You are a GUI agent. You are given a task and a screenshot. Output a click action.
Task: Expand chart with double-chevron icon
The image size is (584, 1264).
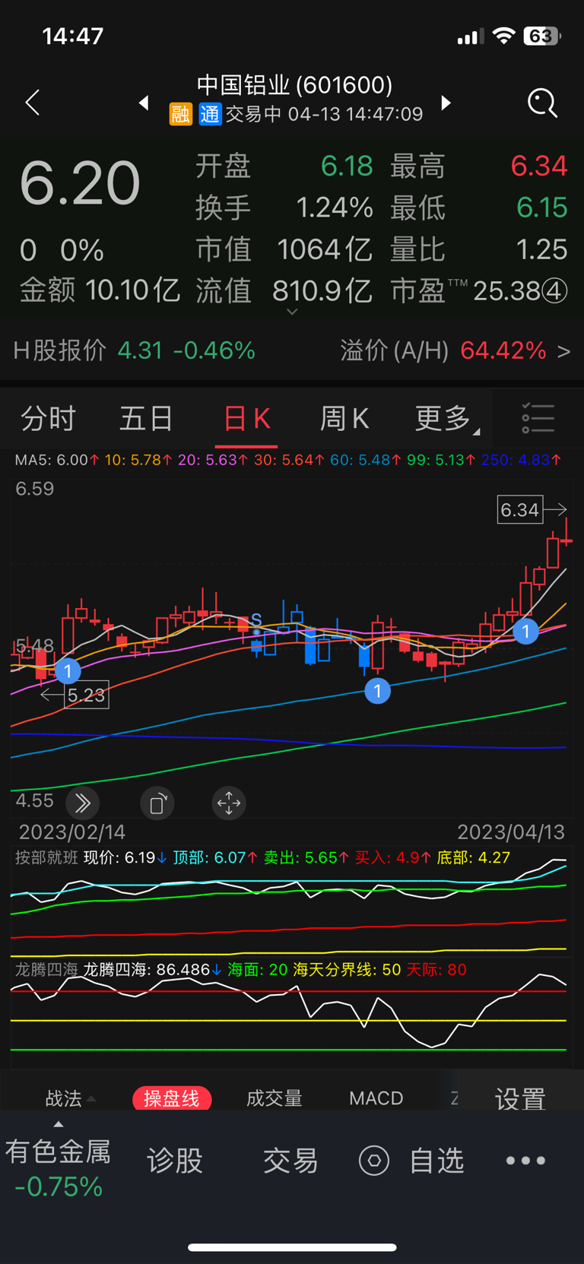[x=82, y=803]
